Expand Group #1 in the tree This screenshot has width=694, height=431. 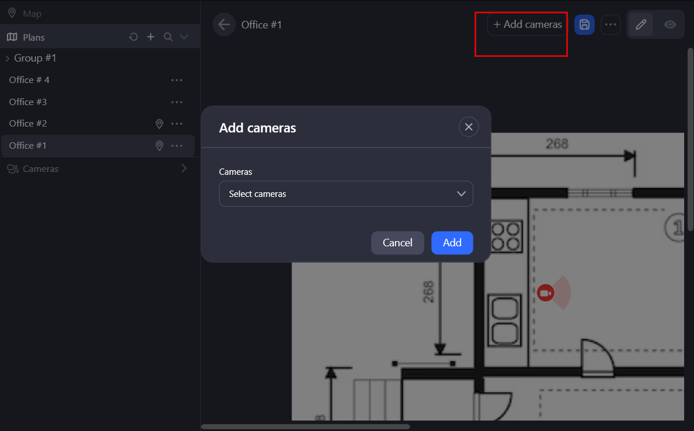coord(8,58)
